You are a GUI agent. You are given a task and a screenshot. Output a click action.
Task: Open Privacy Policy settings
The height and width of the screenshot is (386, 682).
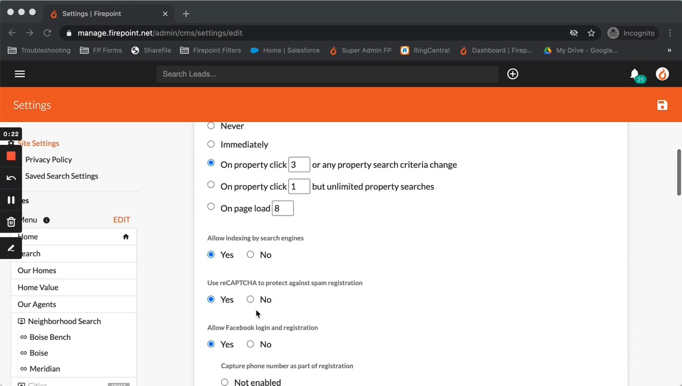point(48,160)
